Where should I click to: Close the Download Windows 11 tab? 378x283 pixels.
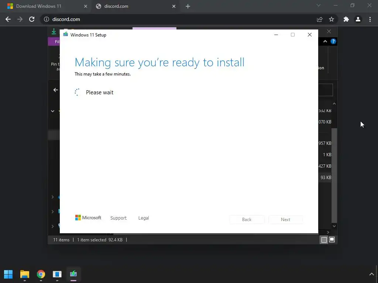pyautogui.click(x=85, y=7)
